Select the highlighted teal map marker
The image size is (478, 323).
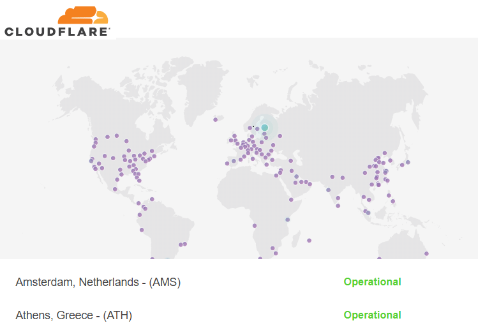pyautogui.click(x=265, y=128)
